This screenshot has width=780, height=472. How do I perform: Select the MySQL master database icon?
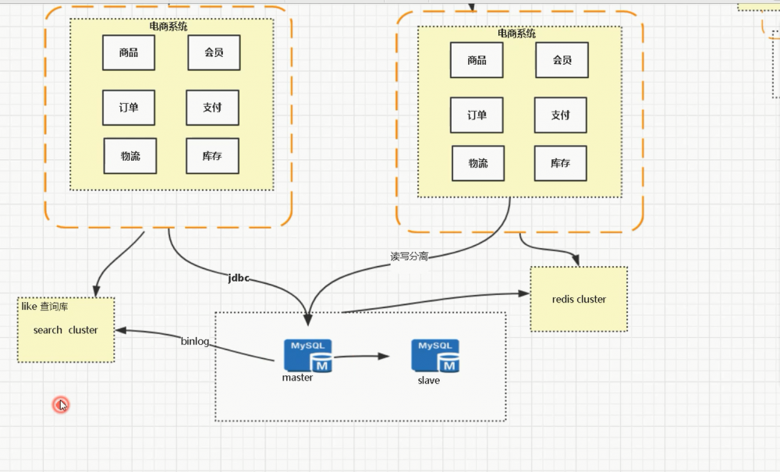point(308,356)
